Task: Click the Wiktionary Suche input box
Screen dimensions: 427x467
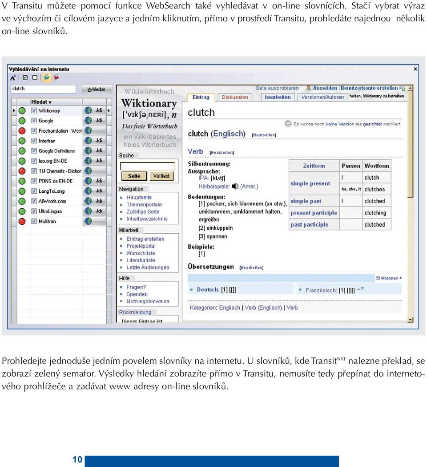Action: (x=147, y=166)
